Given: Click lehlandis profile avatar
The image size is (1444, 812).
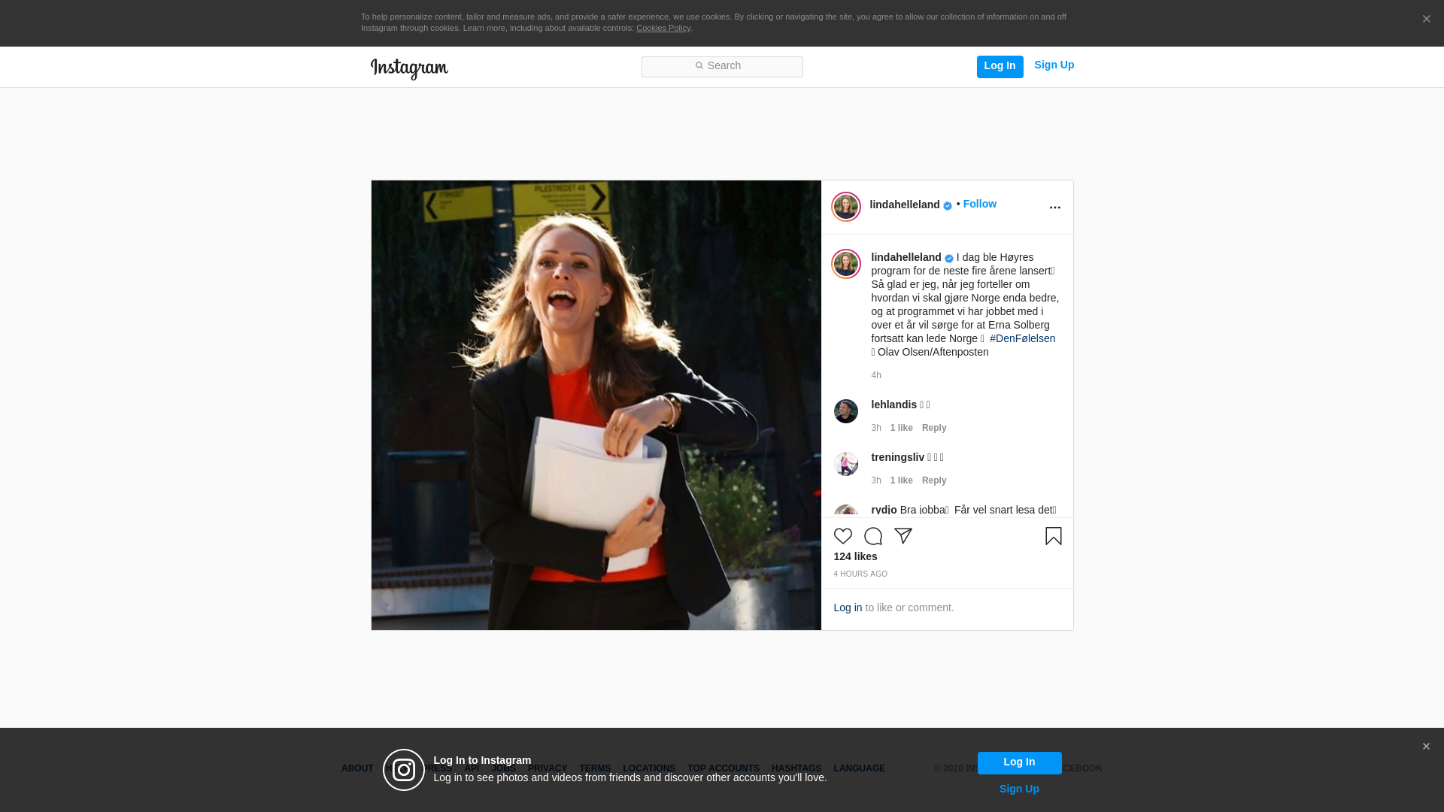Looking at the screenshot, I should (846, 411).
